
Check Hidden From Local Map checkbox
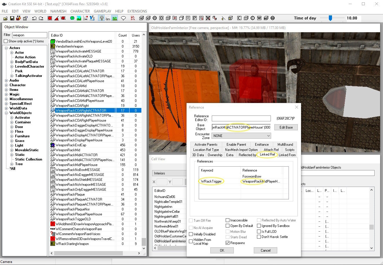pos(191,241)
